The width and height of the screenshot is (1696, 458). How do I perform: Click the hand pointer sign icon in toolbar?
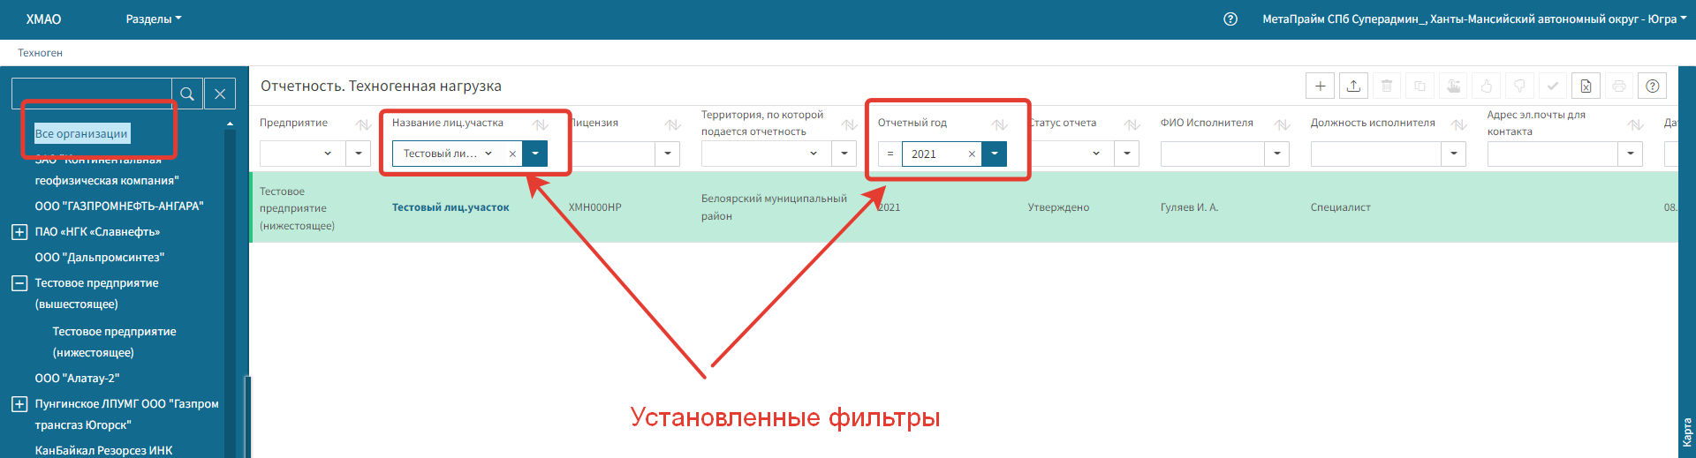(1453, 86)
